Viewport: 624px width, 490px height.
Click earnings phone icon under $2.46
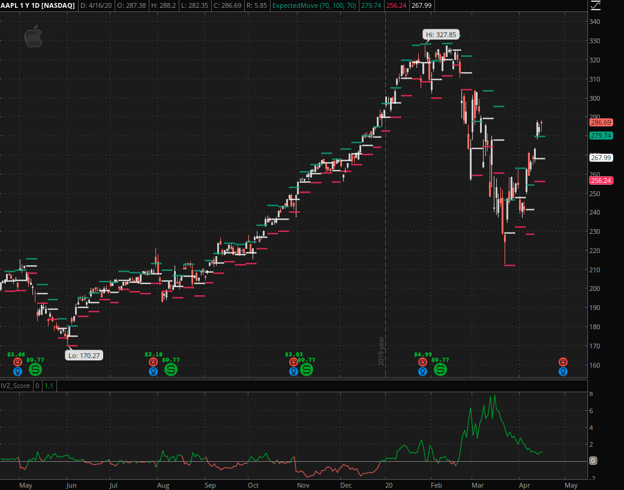tap(17, 362)
